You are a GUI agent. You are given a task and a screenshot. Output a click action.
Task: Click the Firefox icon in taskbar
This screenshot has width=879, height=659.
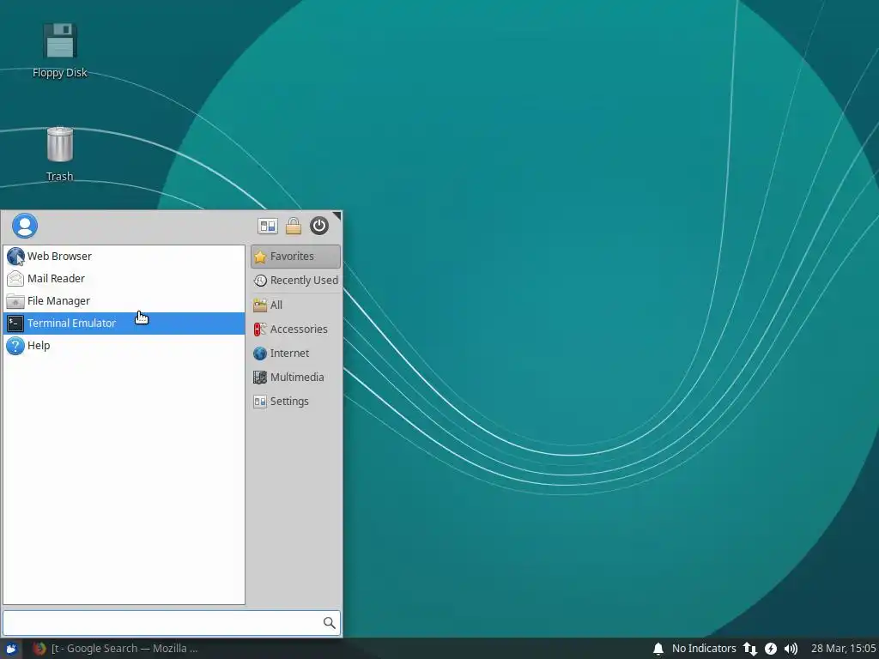click(x=39, y=649)
